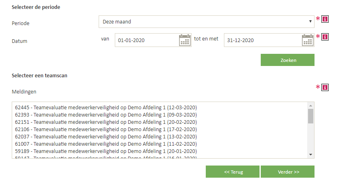The width and height of the screenshot is (342, 189).
Task: Open the calendar picker for the 'van' date
Action: (185, 40)
